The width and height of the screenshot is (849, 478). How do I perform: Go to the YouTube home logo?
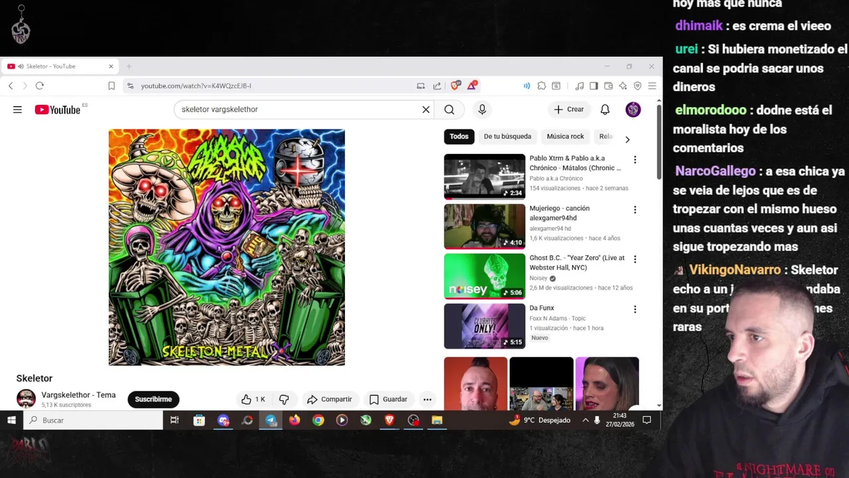(x=58, y=110)
